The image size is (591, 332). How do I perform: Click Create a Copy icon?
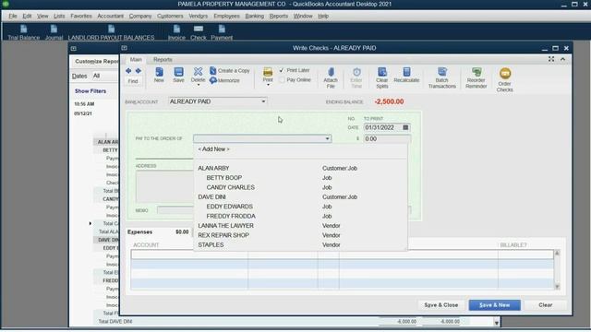coord(230,71)
